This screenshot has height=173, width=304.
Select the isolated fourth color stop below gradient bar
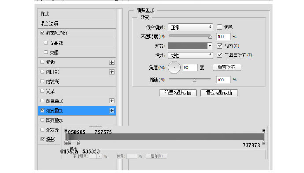click(78, 143)
